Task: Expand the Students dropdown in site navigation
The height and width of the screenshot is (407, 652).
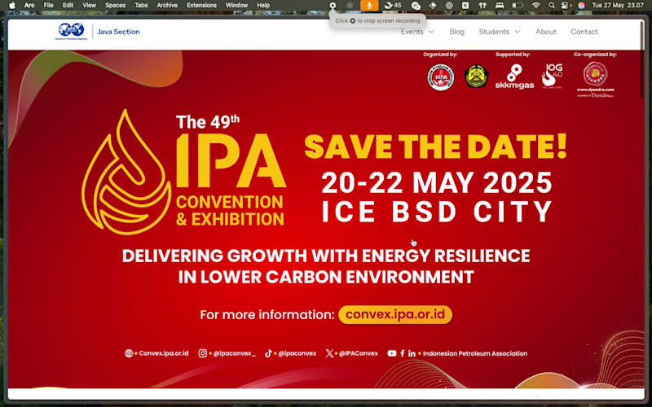Action: 500,32
